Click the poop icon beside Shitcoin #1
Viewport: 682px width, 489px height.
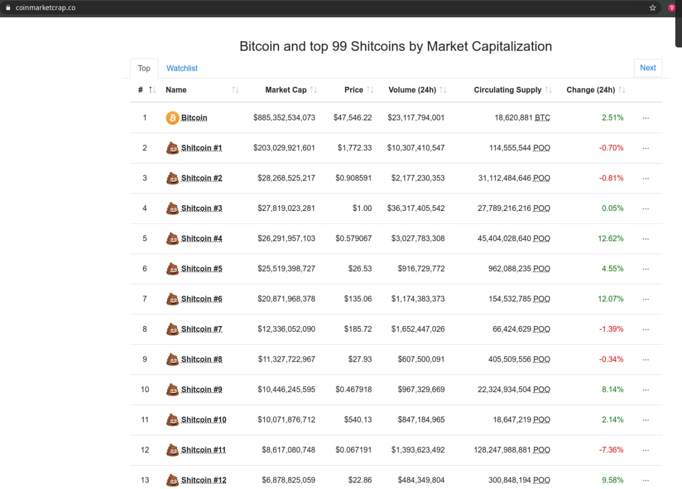pyautogui.click(x=172, y=148)
